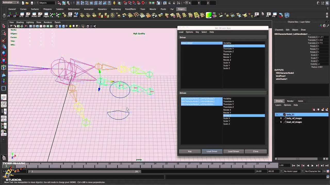The height and width of the screenshot is (185, 330).
Task: Open the viewport Panels menu
Action: pos(57,22)
